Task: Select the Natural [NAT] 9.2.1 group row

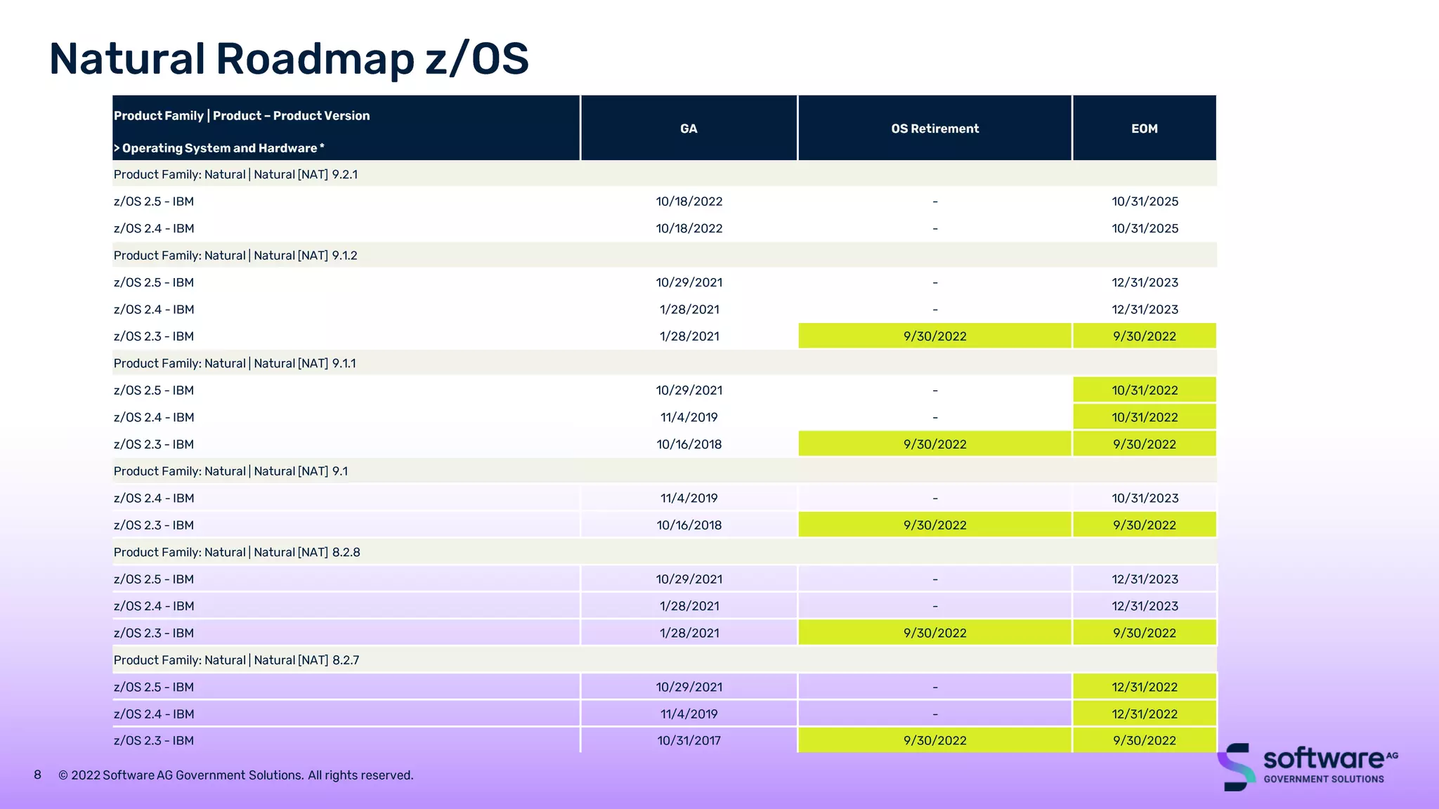Action: tap(236, 174)
